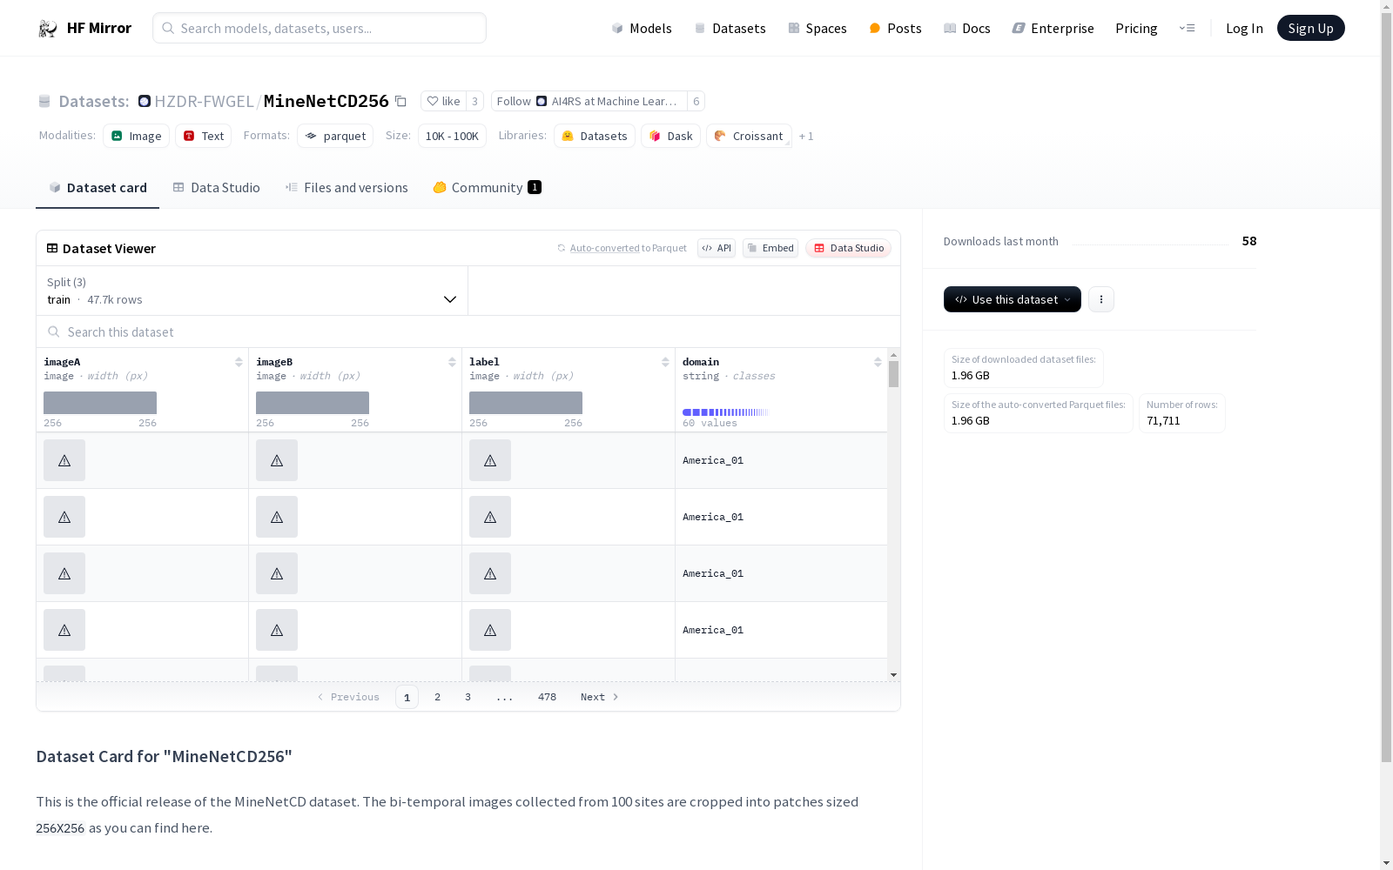The height and width of the screenshot is (870, 1393).
Task: Open the navigation overflow menu icon
Action: 1187,28
